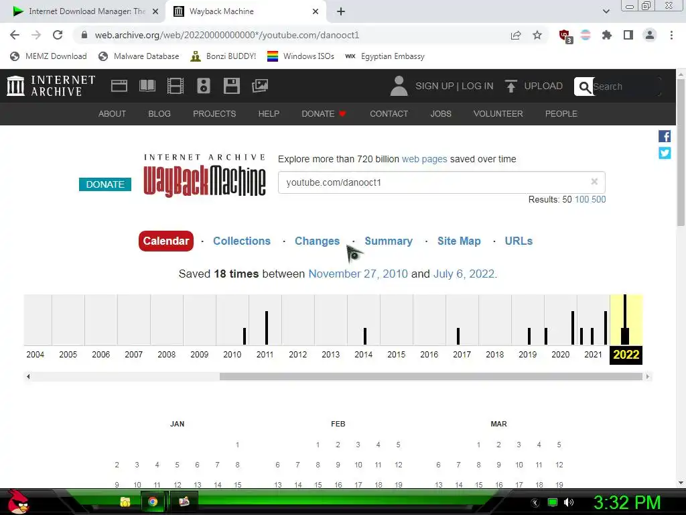This screenshot has height=515, width=686.
Task: Click the teal DONATE button
Action: click(105, 184)
